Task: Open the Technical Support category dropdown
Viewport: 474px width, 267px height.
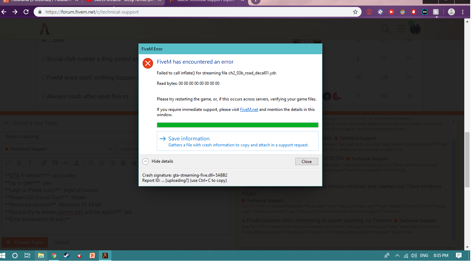Action: (58, 149)
